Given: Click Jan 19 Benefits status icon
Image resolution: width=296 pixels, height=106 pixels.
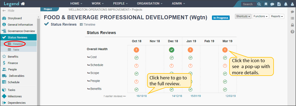Looking at the screenshot, I should coord(191,90).
